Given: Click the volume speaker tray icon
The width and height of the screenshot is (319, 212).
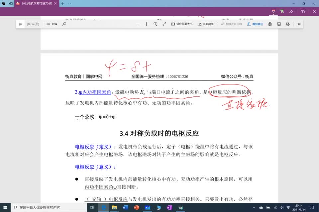Looking at the screenshot, I should 282,208.
